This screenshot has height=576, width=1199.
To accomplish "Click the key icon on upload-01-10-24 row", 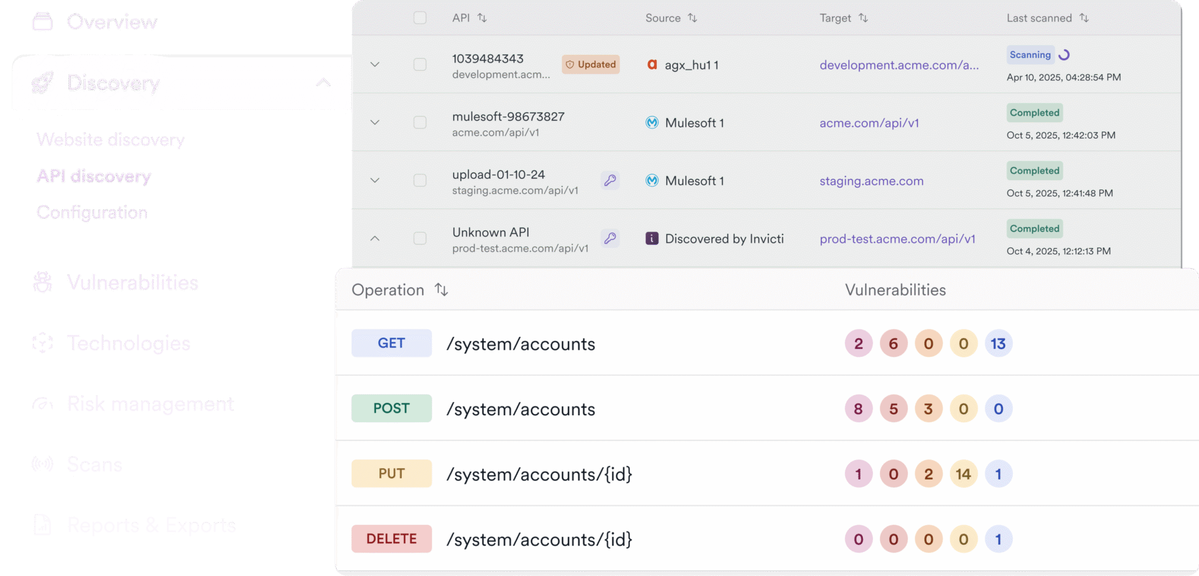I will pos(610,181).
